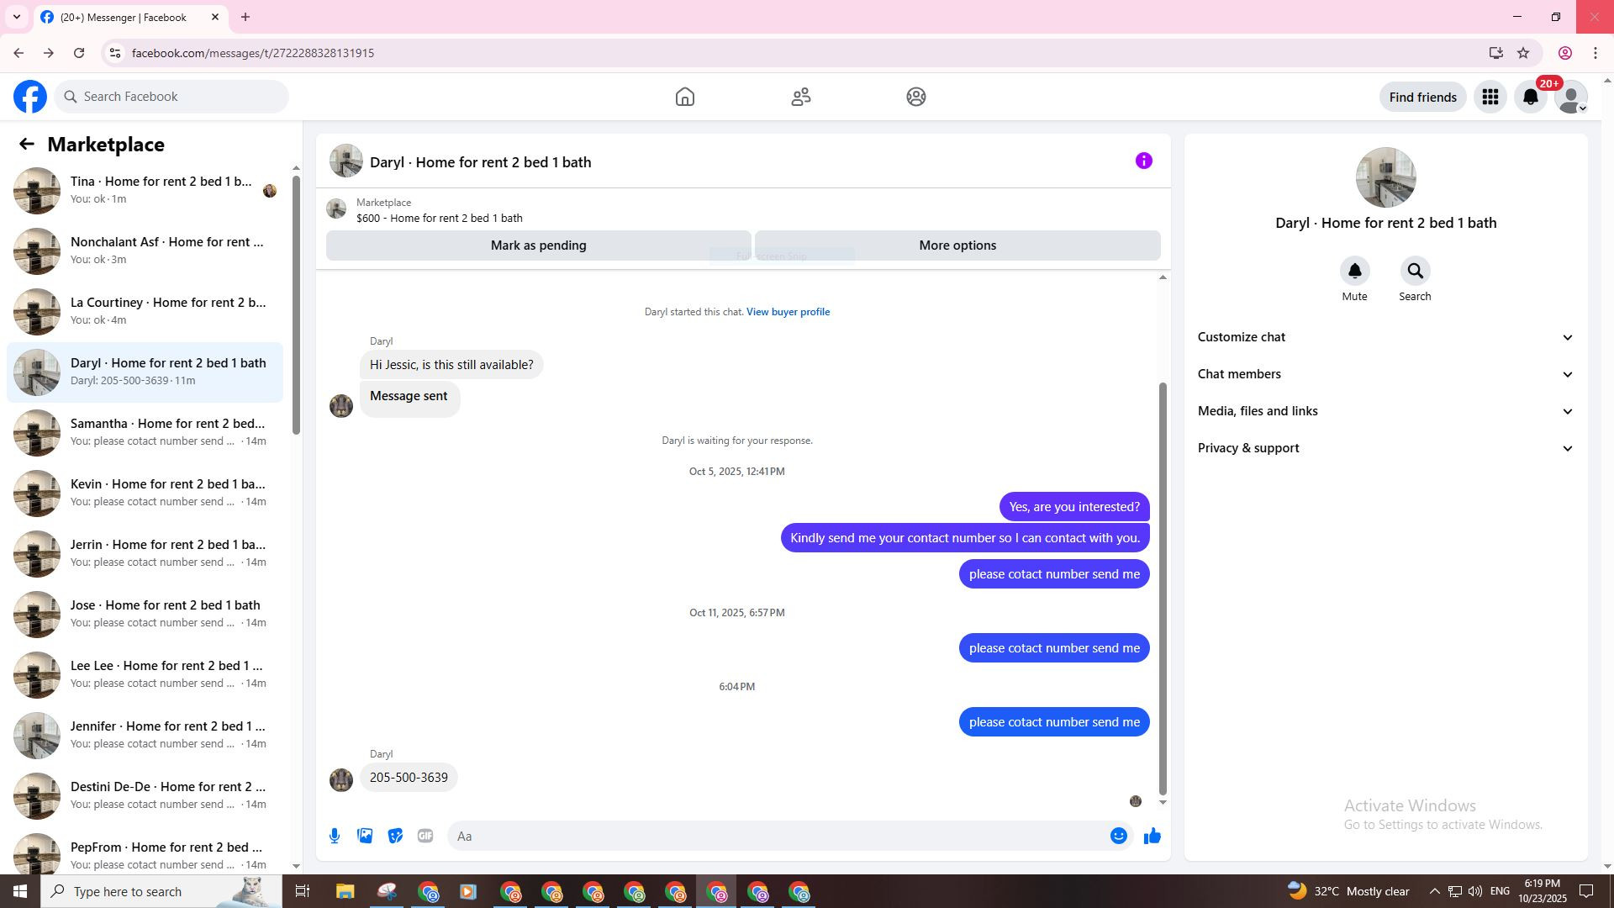The image size is (1614, 908).
Task: Expand the Chat members section
Action: pos(1385,374)
